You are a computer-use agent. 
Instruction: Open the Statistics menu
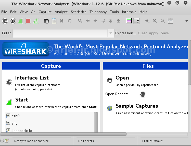(79, 12)
